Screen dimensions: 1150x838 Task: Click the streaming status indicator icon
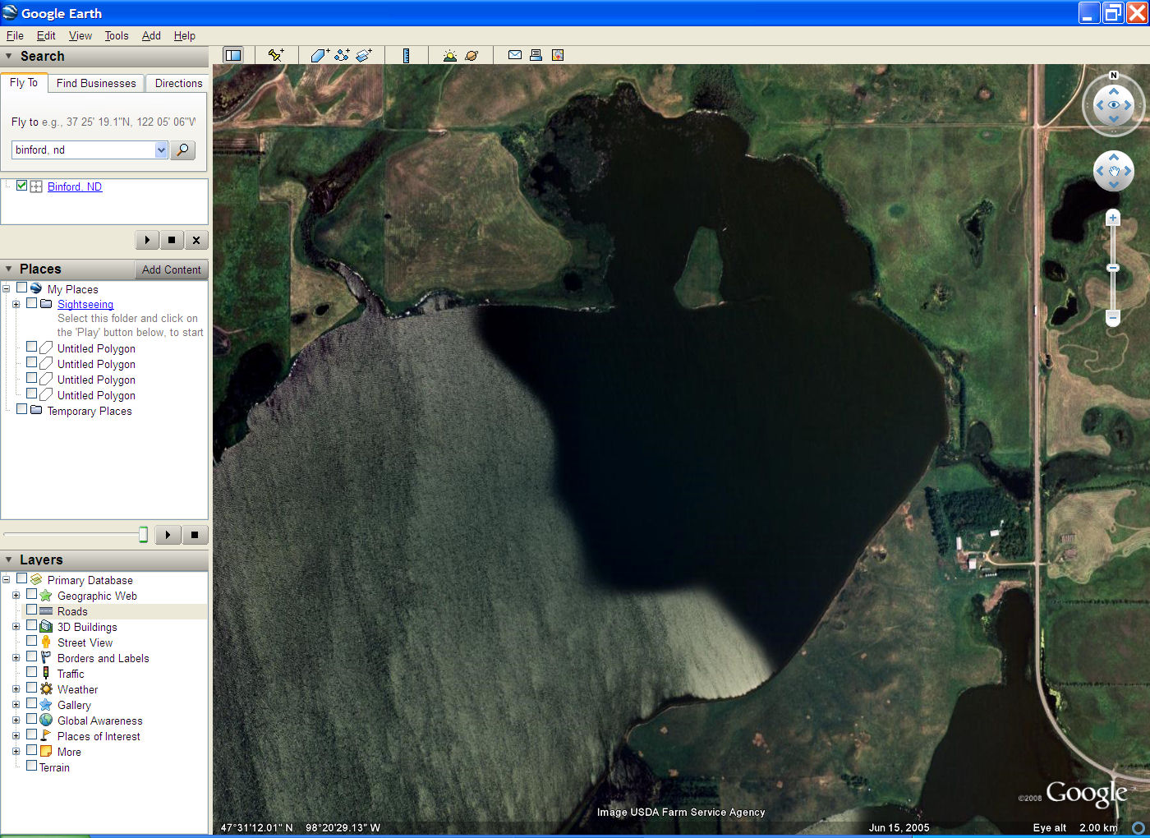click(x=1138, y=828)
